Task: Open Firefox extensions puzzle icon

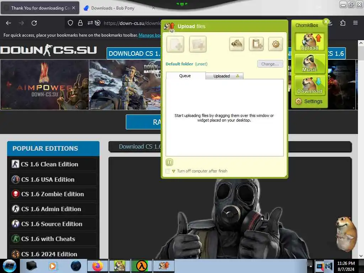Action: pos(343,23)
